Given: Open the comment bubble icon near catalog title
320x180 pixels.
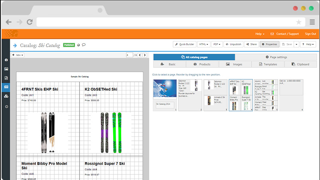Looking at the screenshot, I should (84, 45).
